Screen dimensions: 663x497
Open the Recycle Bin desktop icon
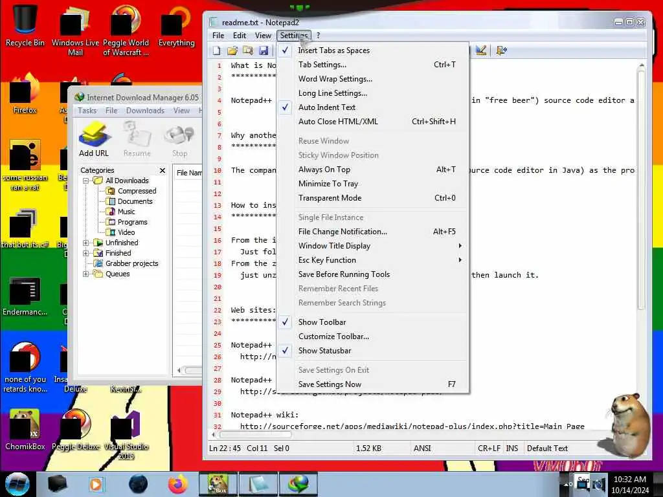25,26
